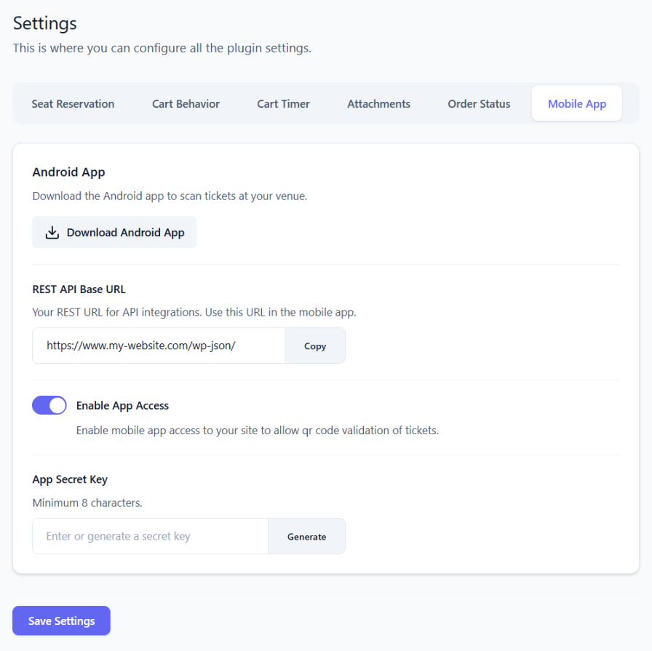
Task: Open the Seat Reservation tab
Action: click(73, 104)
